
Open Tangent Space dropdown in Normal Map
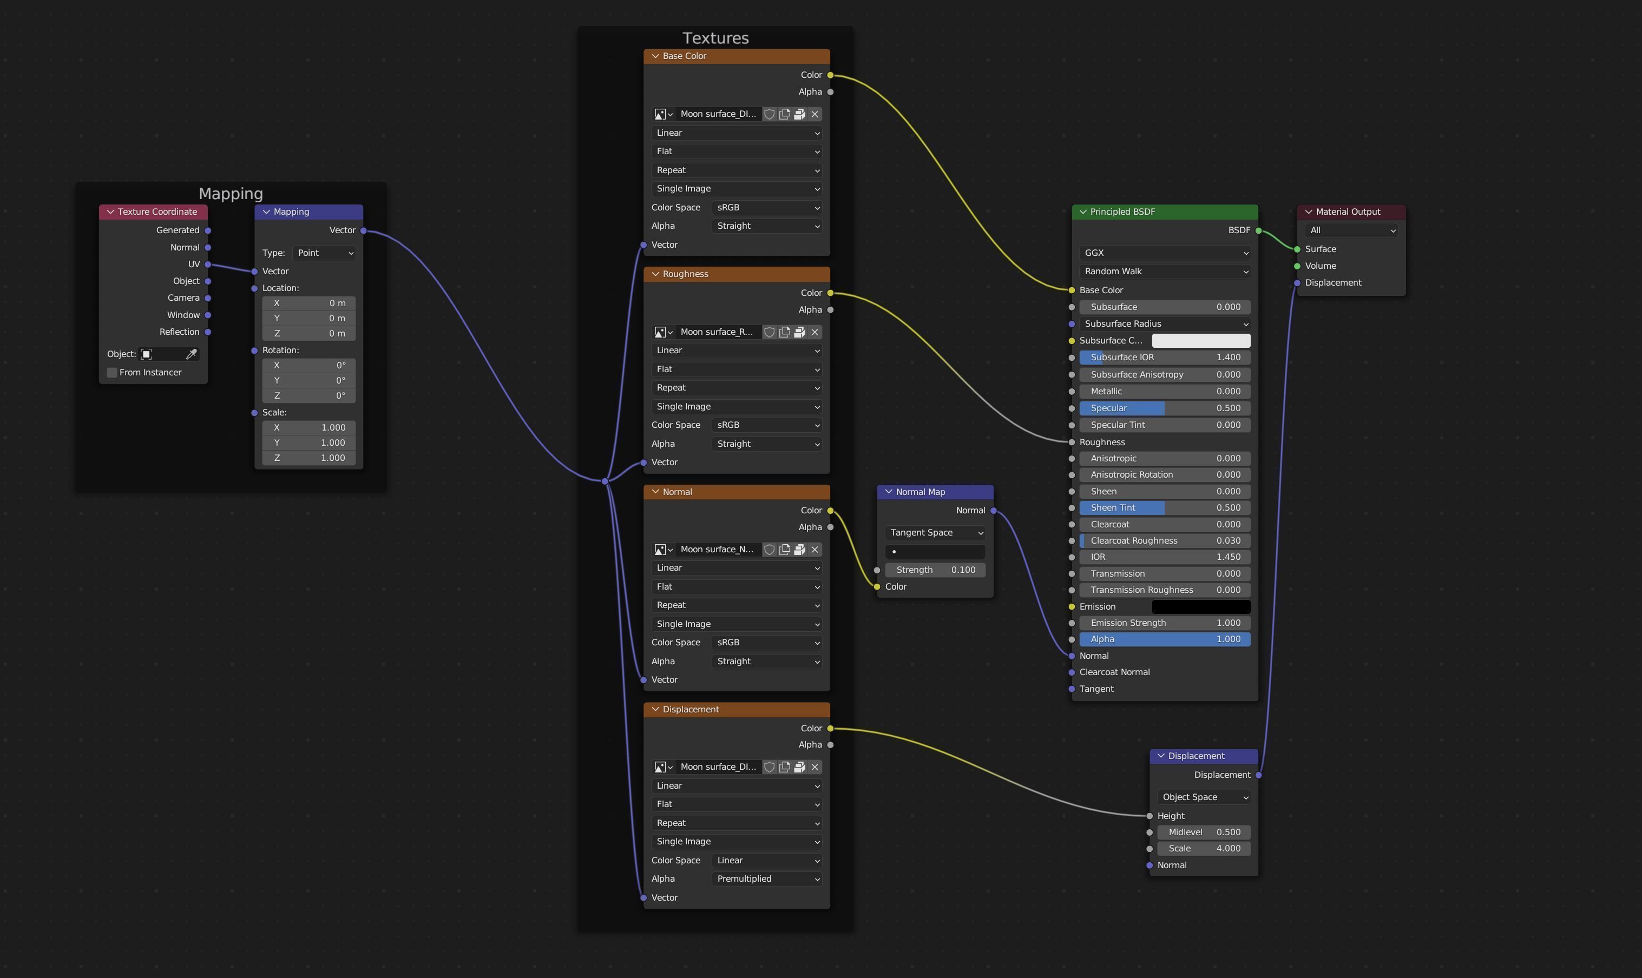coord(935,532)
